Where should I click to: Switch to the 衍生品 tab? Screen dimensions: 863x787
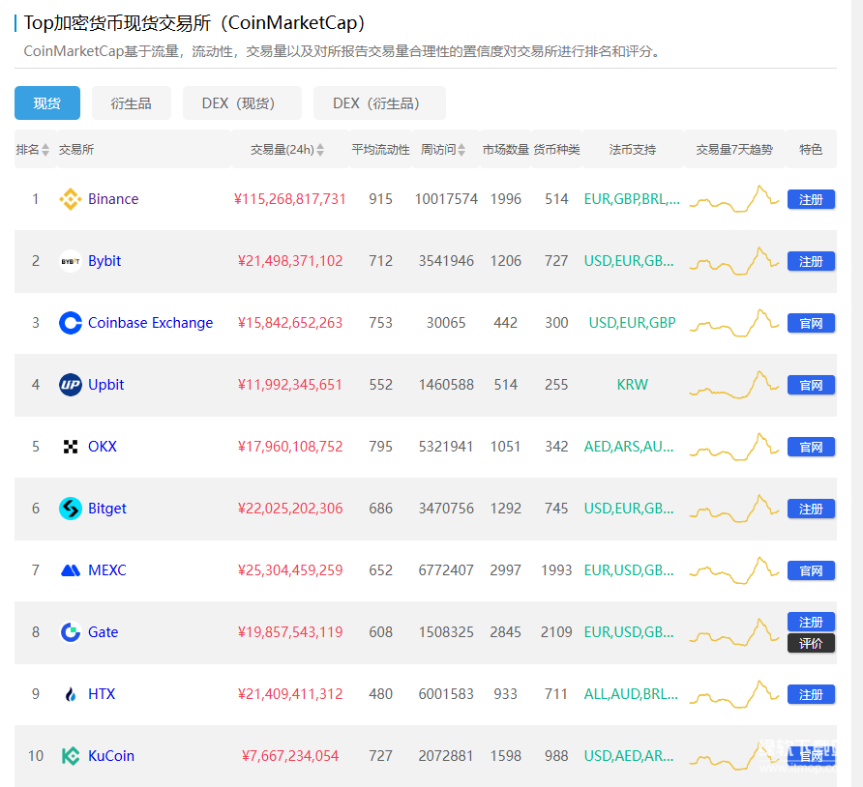(x=131, y=102)
